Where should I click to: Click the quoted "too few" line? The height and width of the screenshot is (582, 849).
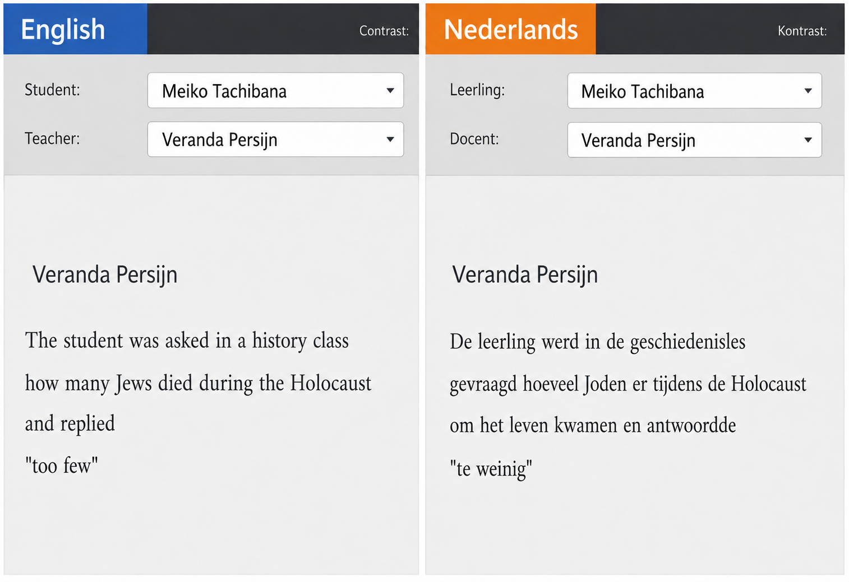click(62, 465)
